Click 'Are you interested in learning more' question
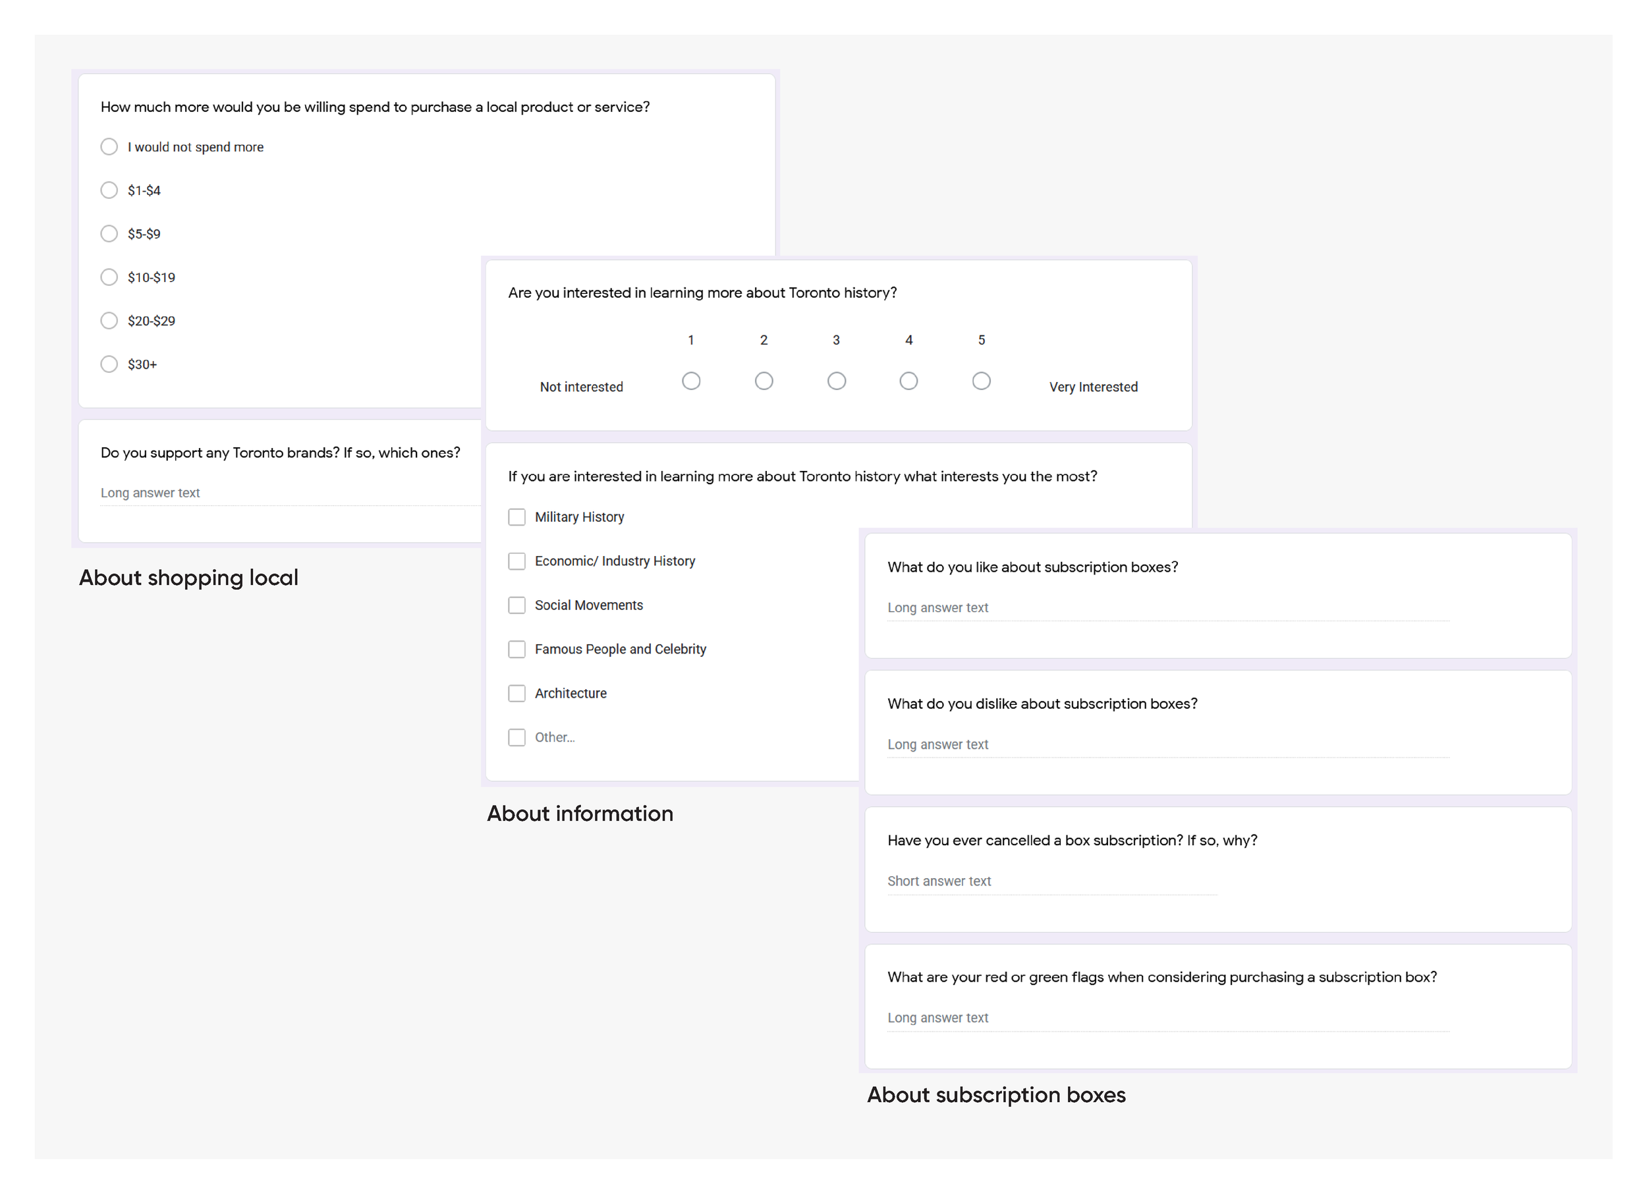This screenshot has width=1647, height=1193. tap(702, 293)
